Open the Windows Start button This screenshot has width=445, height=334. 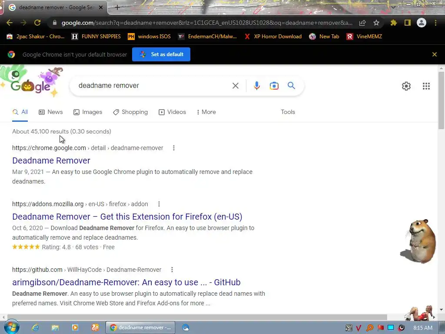[11, 327]
